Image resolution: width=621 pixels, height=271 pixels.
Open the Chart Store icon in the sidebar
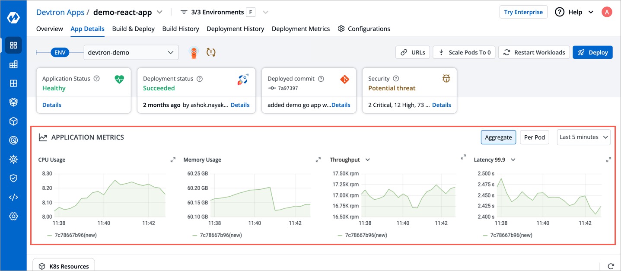pyautogui.click(x=13, y=102)
